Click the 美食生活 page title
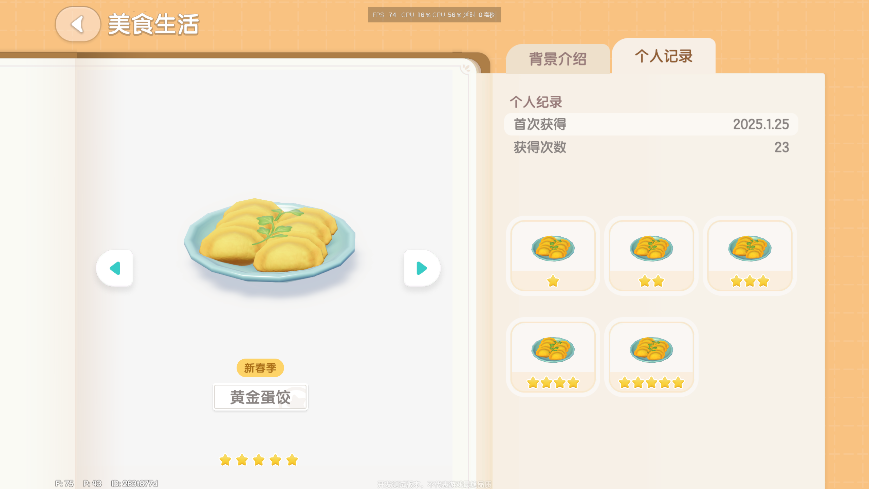 click(x=153, y=24)
